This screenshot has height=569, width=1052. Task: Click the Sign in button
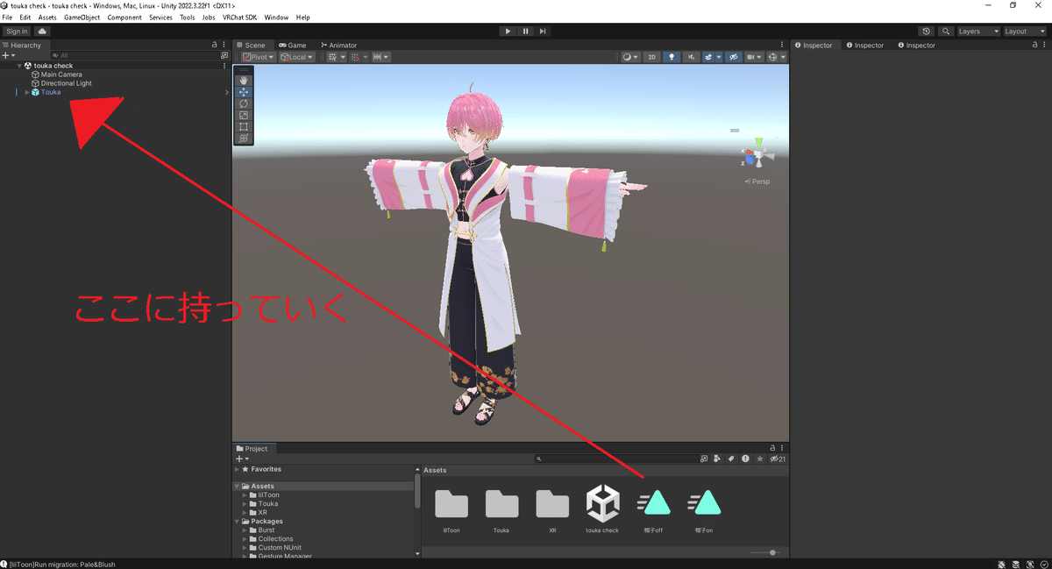17,30
